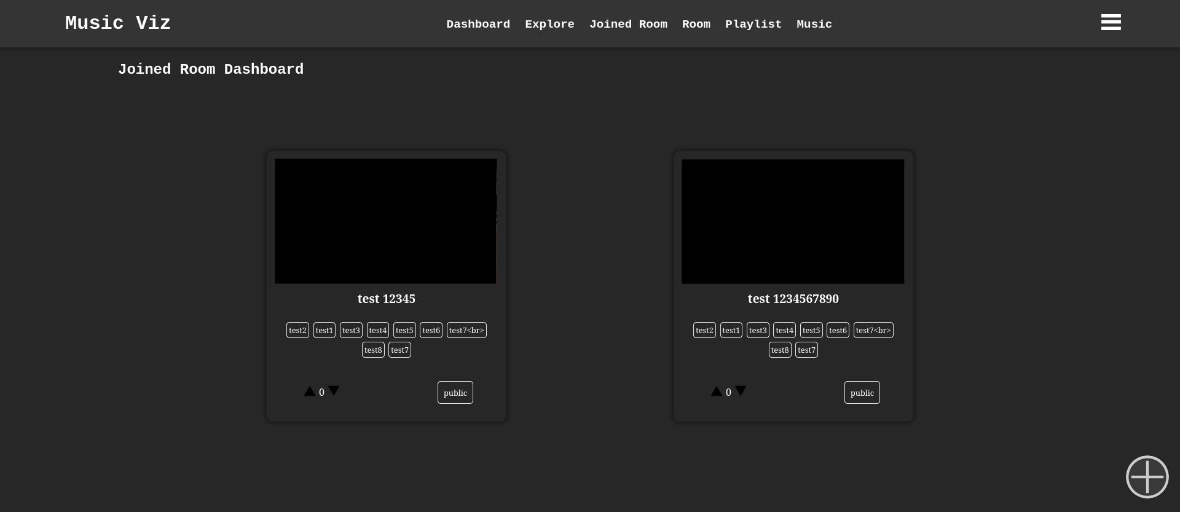
Task: Upvote the test 1234567890 room
Action: (717, 391)
